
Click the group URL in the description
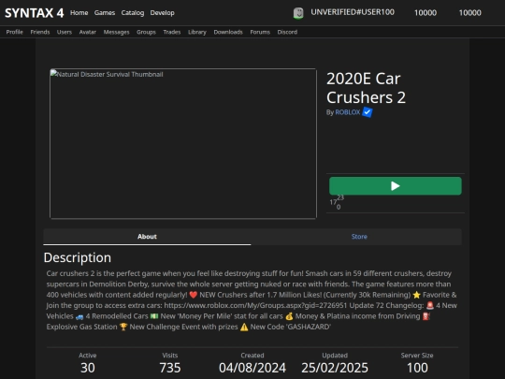255,305
